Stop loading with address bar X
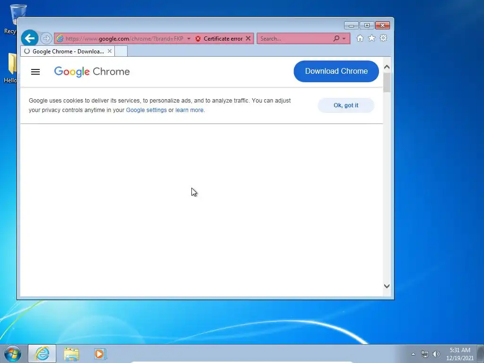484x363 pixels. tap(248, 39)
